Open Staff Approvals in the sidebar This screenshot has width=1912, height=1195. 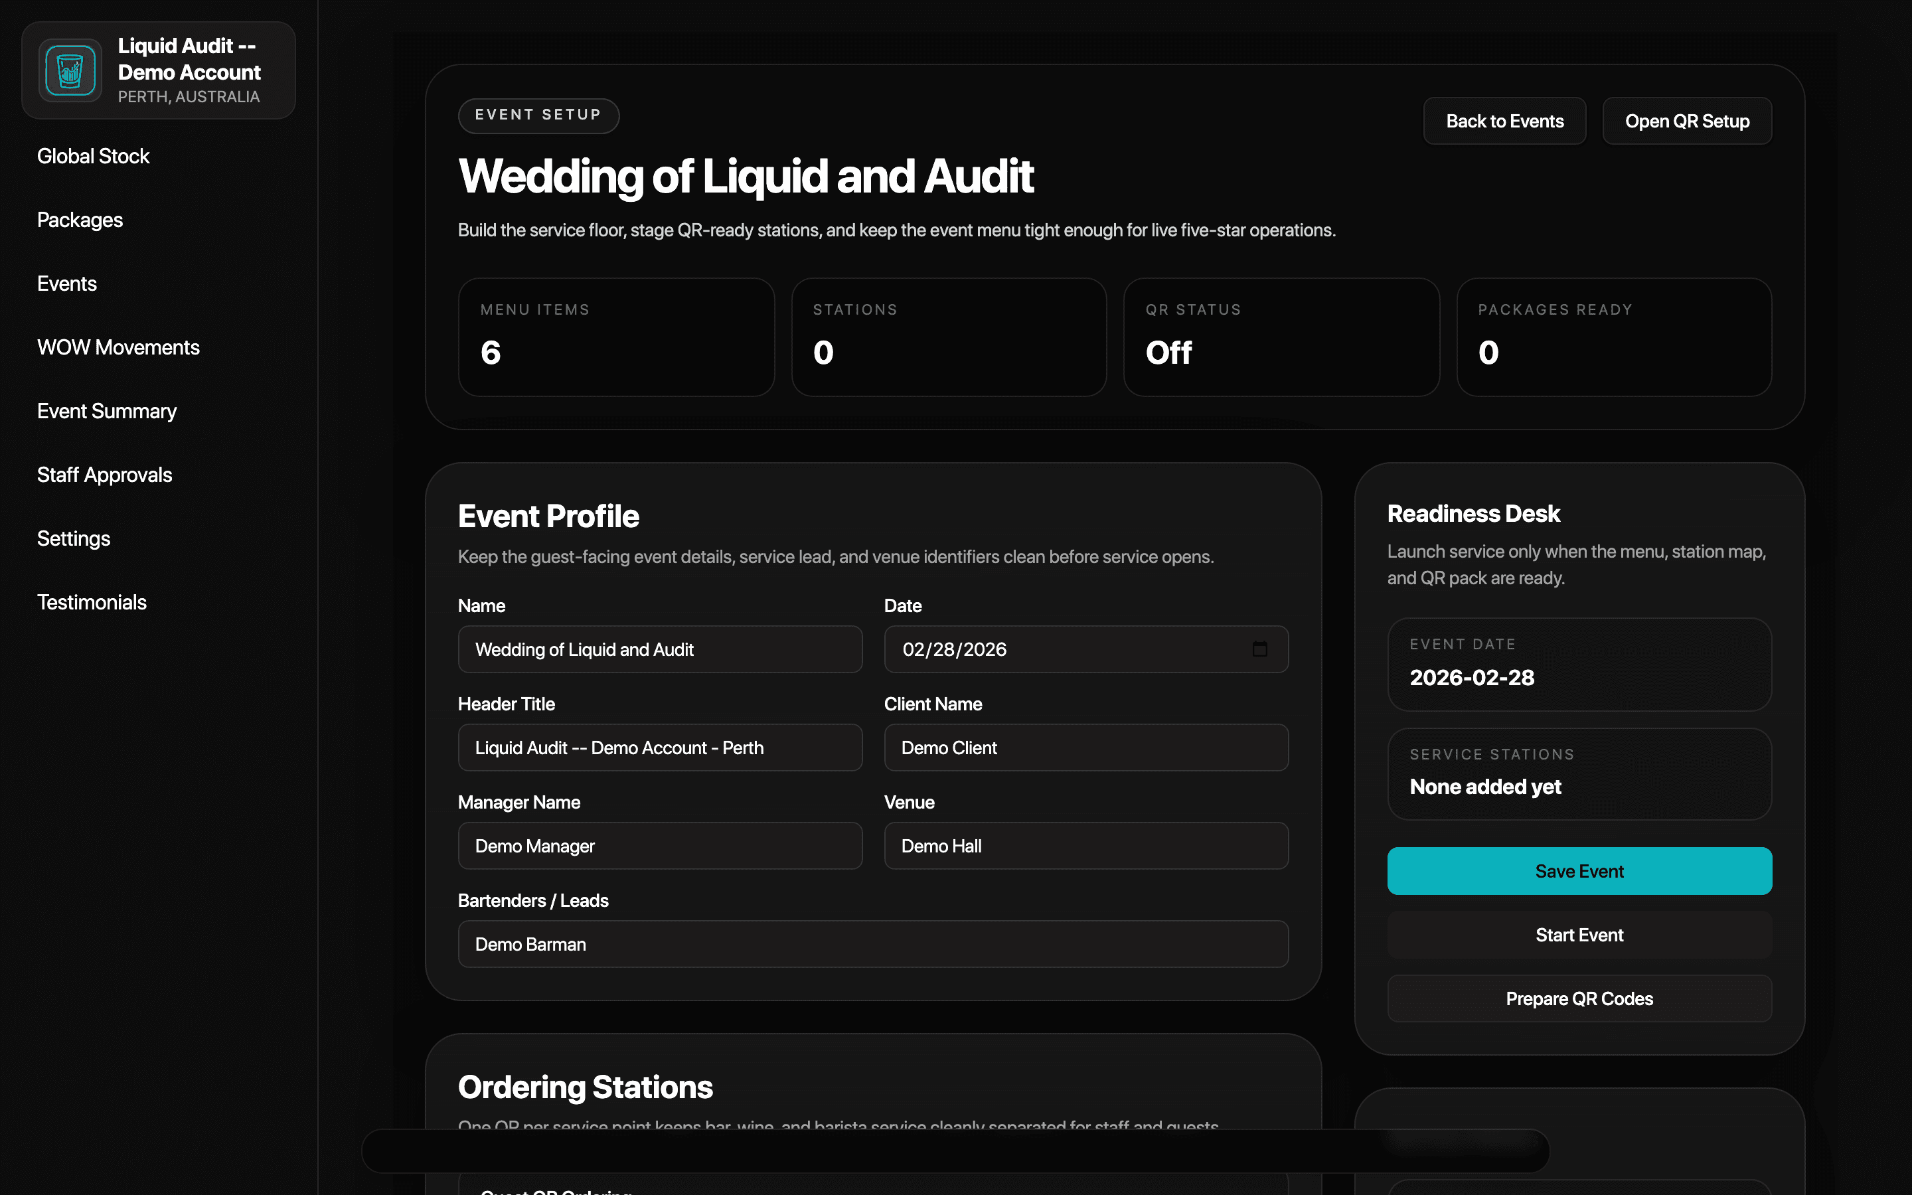coord(104,475)
